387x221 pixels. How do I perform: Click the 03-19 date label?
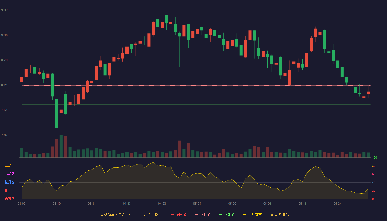(57, 204)
